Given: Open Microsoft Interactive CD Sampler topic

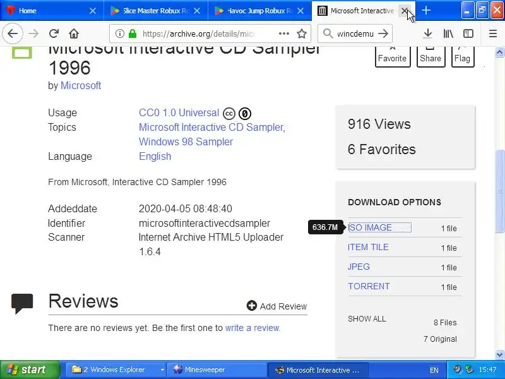Looking at the screenshot, I should (x=212, y=128).
